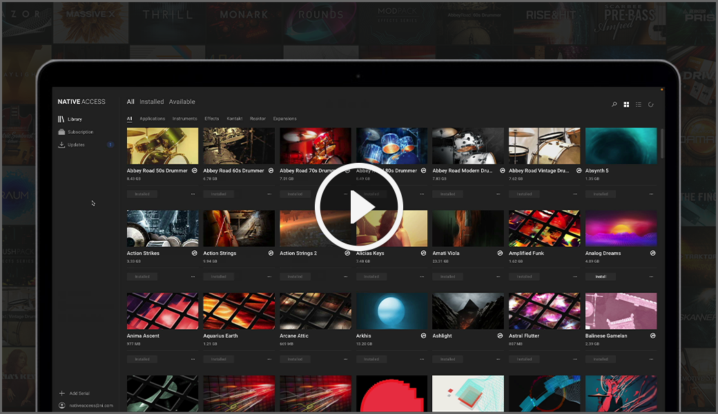This screenshot has height=414, width=718.
Task: Open more options for Amati Viola
Action: click(x=498, y=276)
